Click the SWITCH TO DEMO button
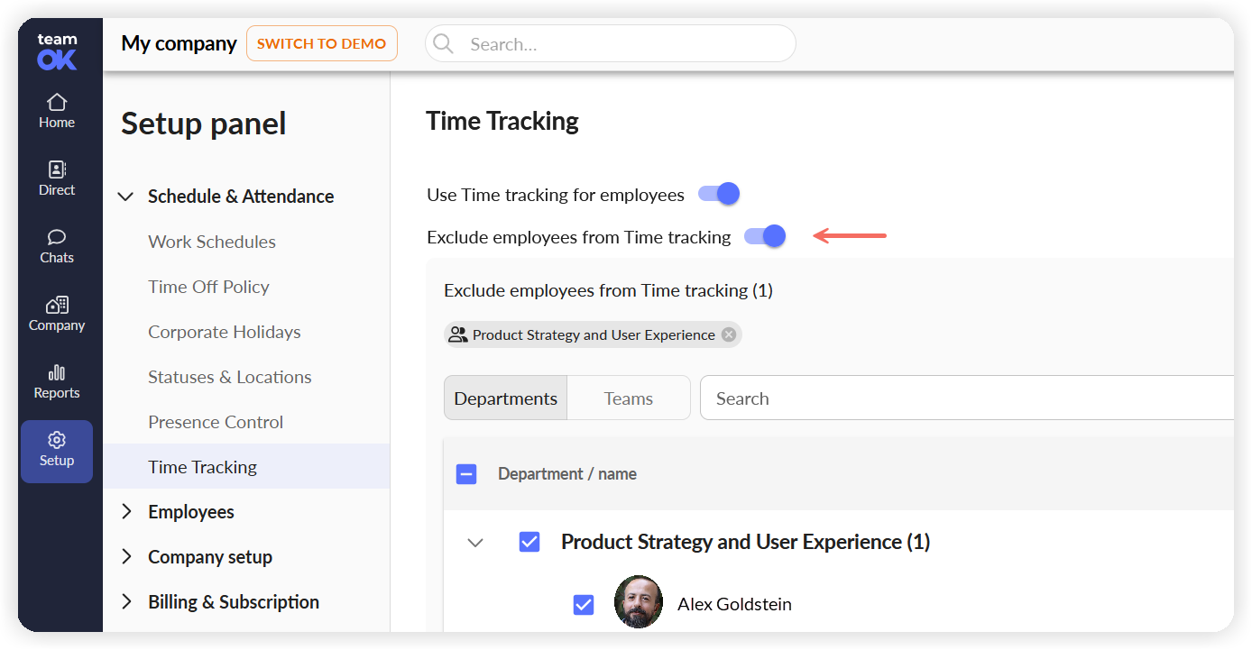The height and width of the screenshot is (650, 1252). (322, 43)
